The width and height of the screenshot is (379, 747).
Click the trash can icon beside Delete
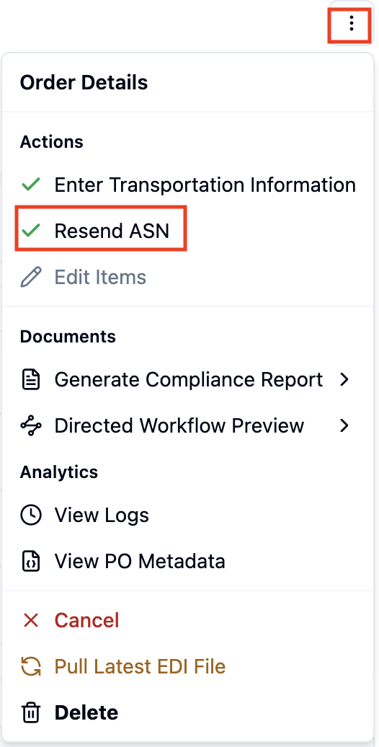click(x=31, y=712)
